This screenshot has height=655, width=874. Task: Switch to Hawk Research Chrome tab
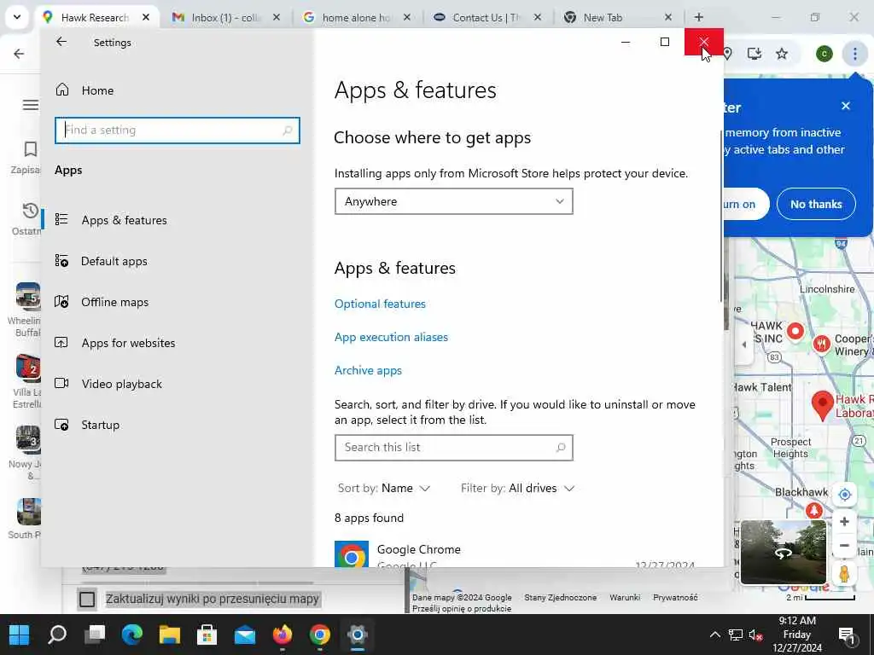(x=95, y=17)
